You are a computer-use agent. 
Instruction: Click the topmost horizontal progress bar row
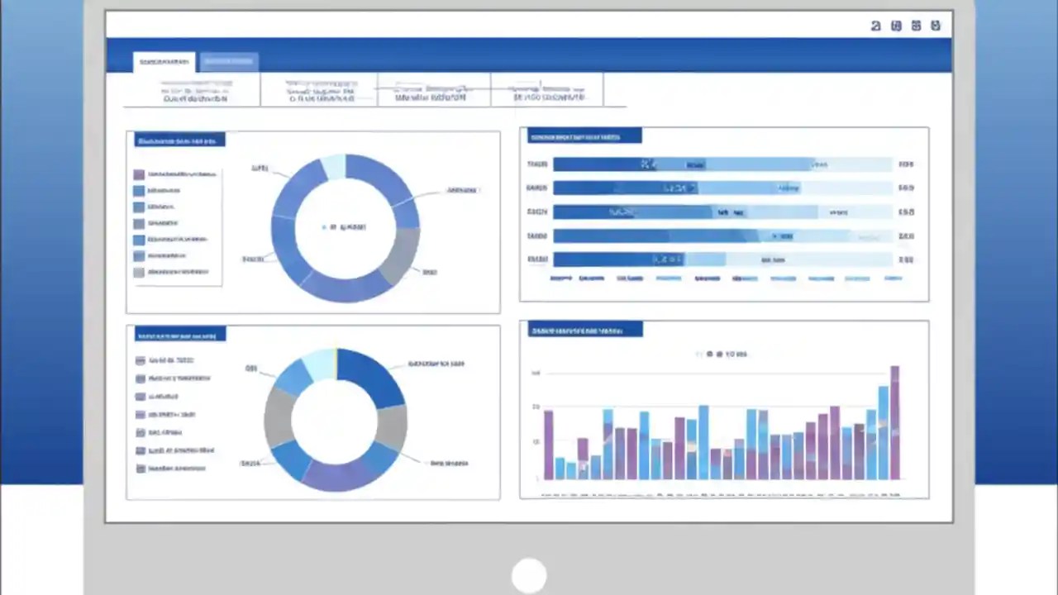click(x=723, y=164)
